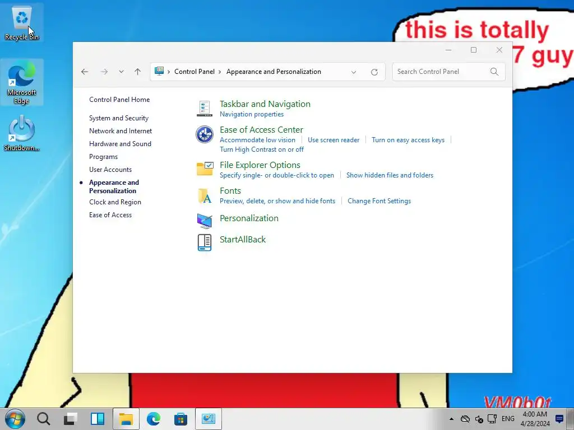Open the notification center icon
574x430 pixels.
(559, 419)
